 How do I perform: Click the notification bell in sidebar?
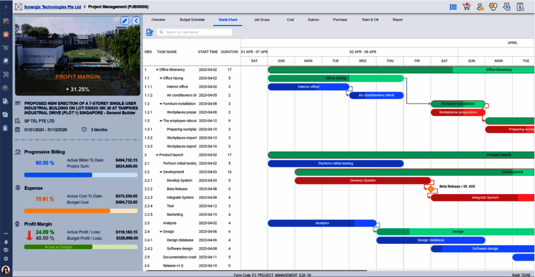point(6,242)
